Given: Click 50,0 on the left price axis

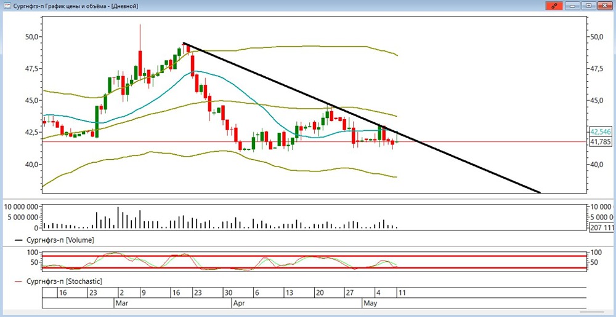Looking at the screenshot, I should point(31,37).
